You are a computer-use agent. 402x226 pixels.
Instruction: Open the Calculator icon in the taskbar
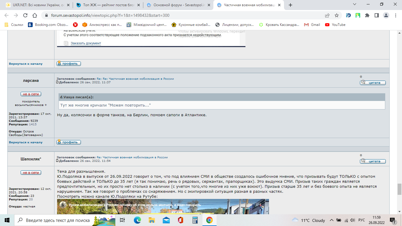pyautogui.click(x=195, y=220)
